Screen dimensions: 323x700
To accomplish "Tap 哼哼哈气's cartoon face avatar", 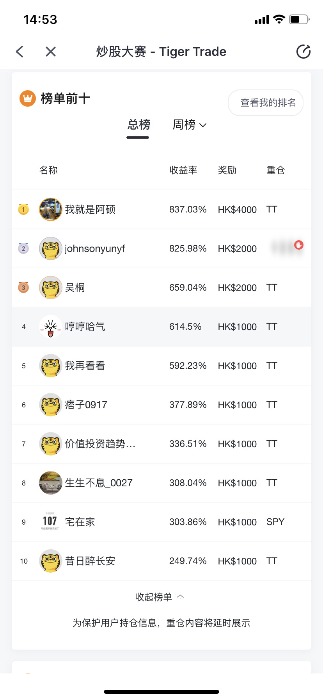I will click(x=51, y=327).
